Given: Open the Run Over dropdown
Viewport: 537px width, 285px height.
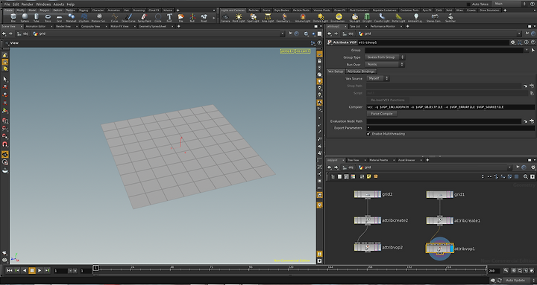Looking at the screenshot, I should [385, 64].
